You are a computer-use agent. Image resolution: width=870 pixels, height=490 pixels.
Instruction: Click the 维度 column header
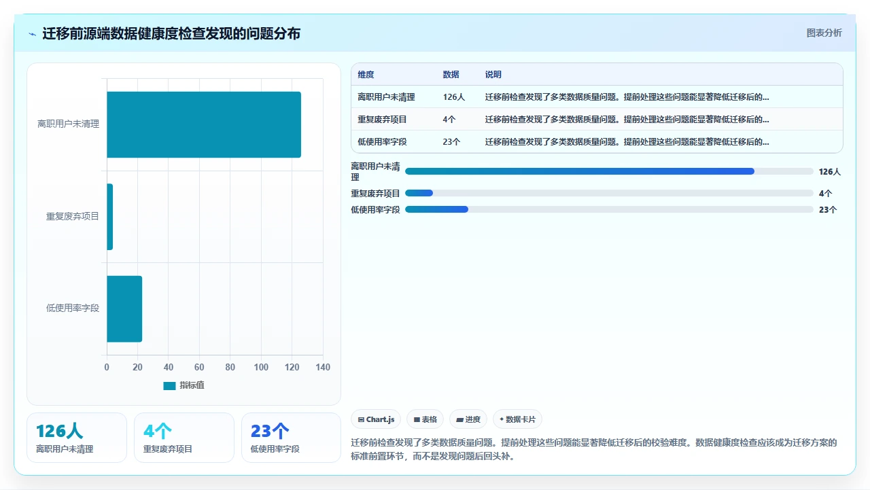366,75
